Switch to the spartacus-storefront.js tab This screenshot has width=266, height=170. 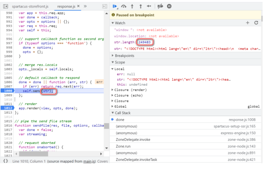[x=30, y=6]
